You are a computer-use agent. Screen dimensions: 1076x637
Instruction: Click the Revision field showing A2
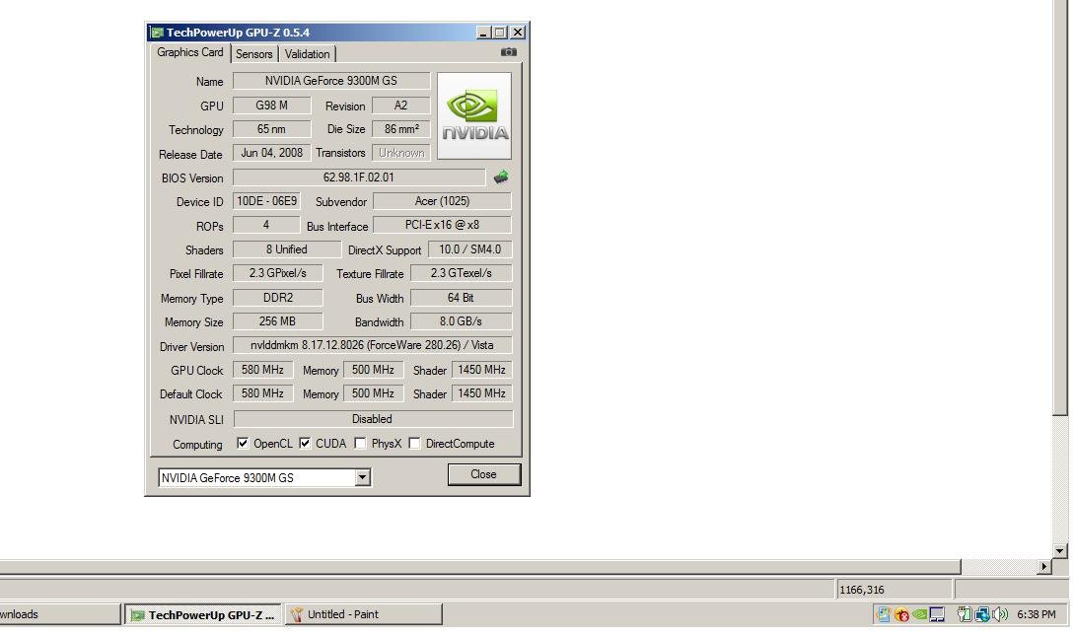[x=400, y=106]
